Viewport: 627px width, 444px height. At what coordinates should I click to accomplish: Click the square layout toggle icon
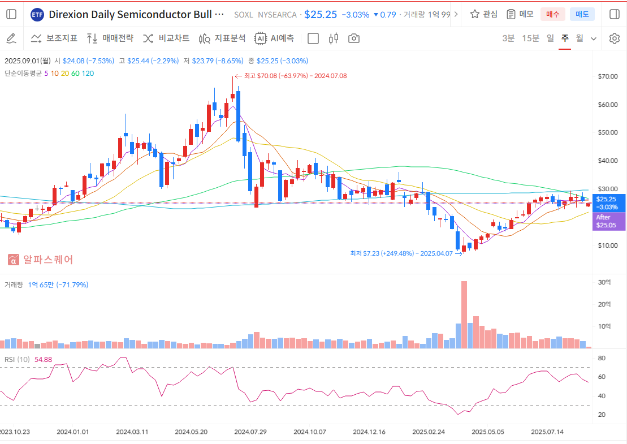[x=313, y=38]
